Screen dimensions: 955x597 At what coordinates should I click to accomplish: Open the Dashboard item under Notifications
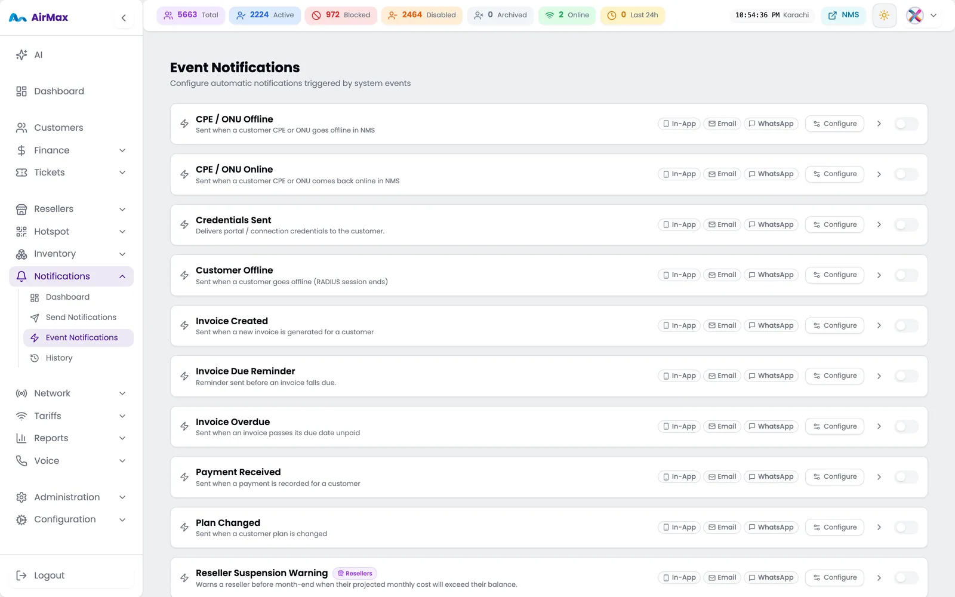tap(78, 297)
